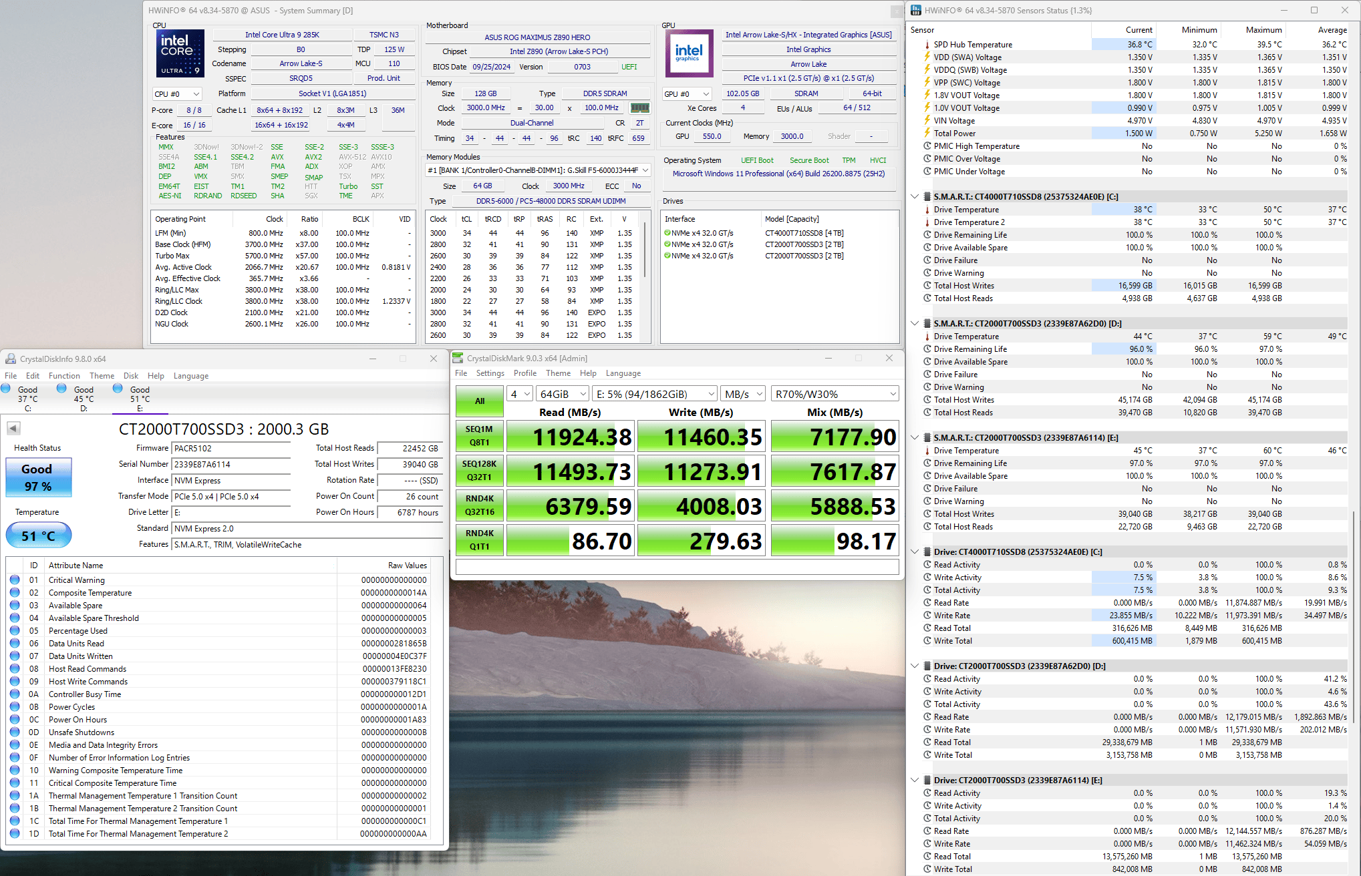
Task: Click the C: drive Good status orb
Action: click(x=5, y=389)
